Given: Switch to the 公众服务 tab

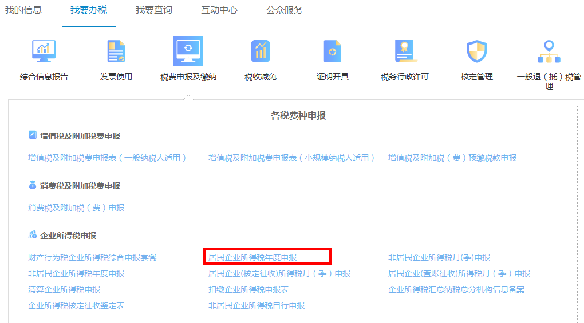Looking at the screenshot, I should 284,10.
